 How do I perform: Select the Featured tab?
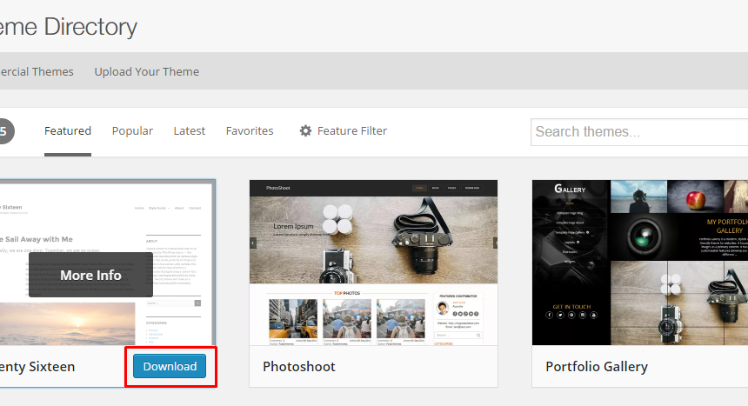click(x=68, y=130)
